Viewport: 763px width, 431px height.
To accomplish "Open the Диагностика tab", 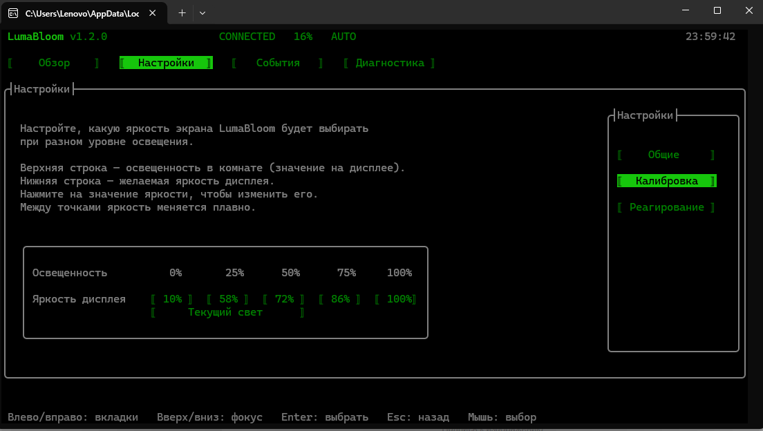I will (390, 63).
